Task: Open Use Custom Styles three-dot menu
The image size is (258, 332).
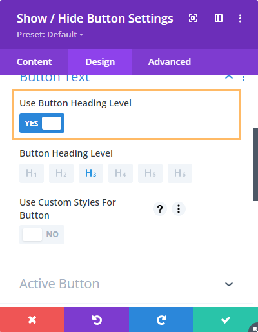Action: click(x=179, y=209)
